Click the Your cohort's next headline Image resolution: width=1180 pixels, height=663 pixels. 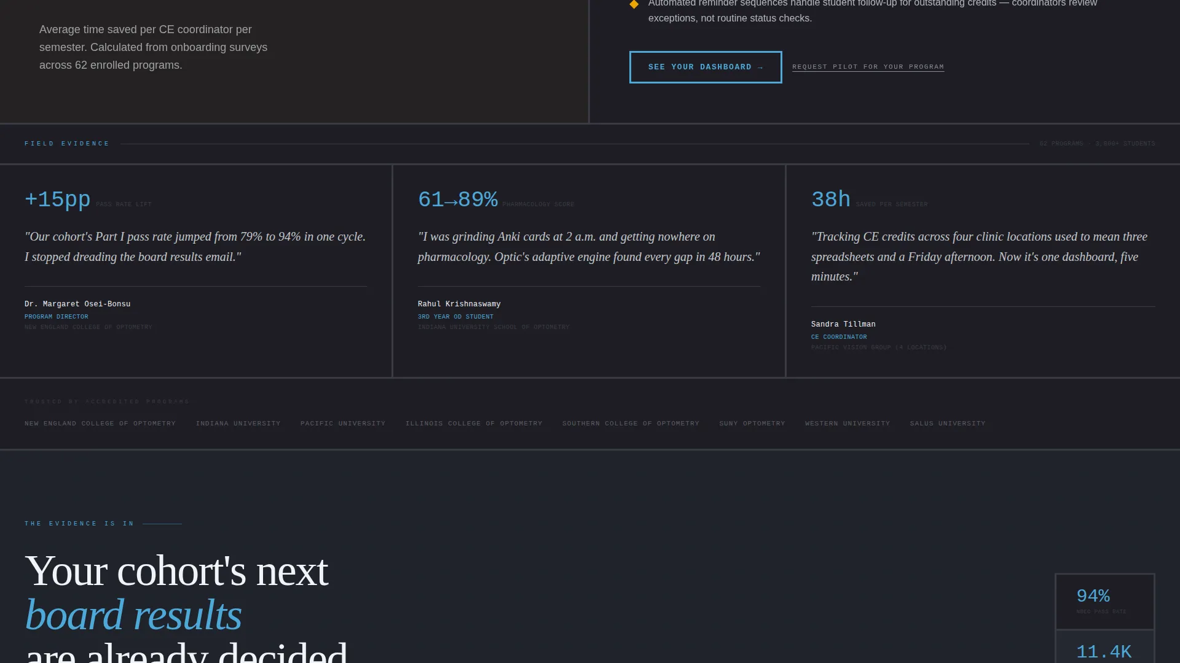176,571
